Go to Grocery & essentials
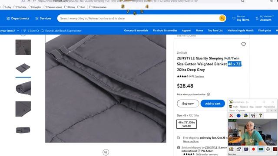 pyautogui.click(x=136, y=30)
